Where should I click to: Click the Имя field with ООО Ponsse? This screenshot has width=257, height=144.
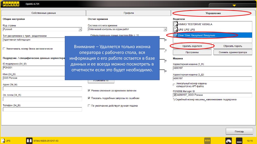(x=34, y=78)
